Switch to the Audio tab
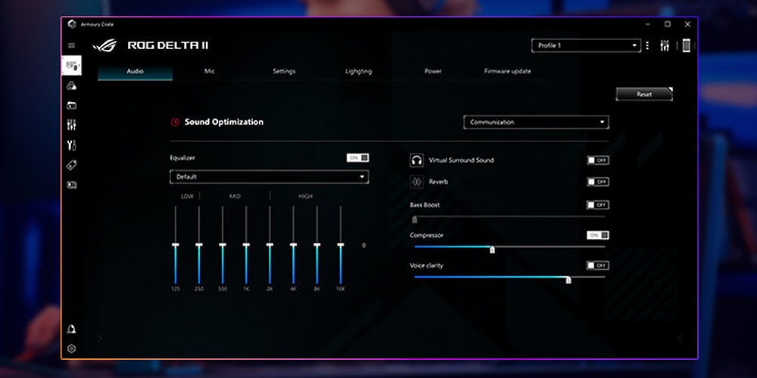The height and width of the screenshot is (378, 757). click(x=136, y=71)
